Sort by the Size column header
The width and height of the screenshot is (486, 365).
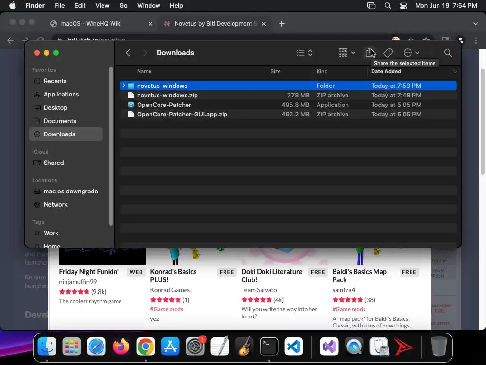pyautogui.click(x=275, y=71)
